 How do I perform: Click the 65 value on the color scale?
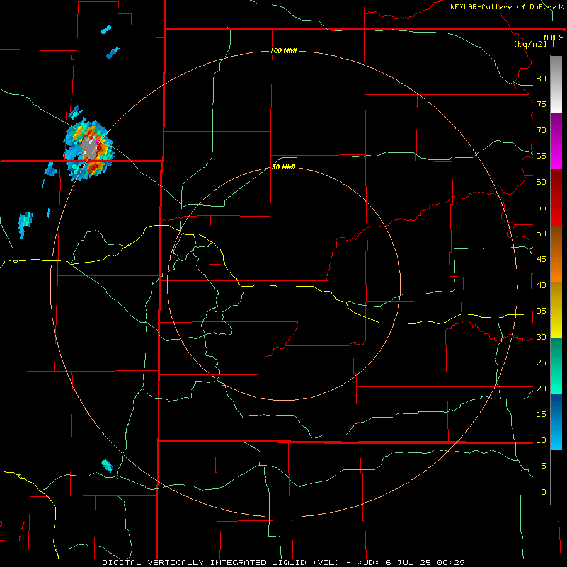(541, 156)
